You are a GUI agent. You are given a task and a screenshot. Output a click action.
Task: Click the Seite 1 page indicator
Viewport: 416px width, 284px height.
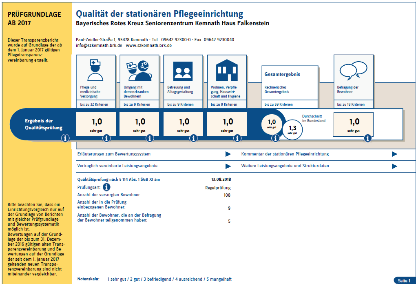point(404,281)
